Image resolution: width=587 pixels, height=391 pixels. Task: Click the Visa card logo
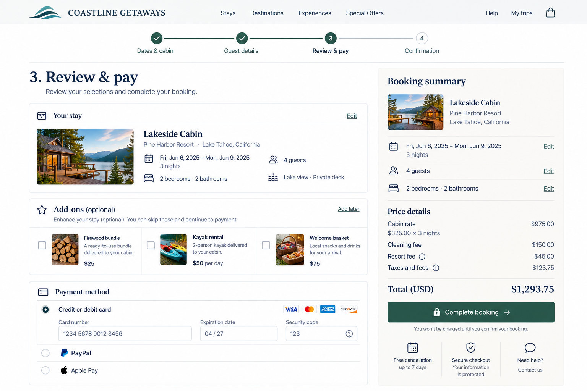coord(291,309)
